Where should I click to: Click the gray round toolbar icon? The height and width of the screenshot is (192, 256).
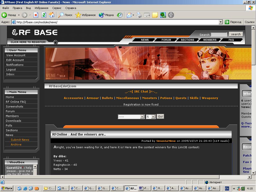(x=171, y=15)
